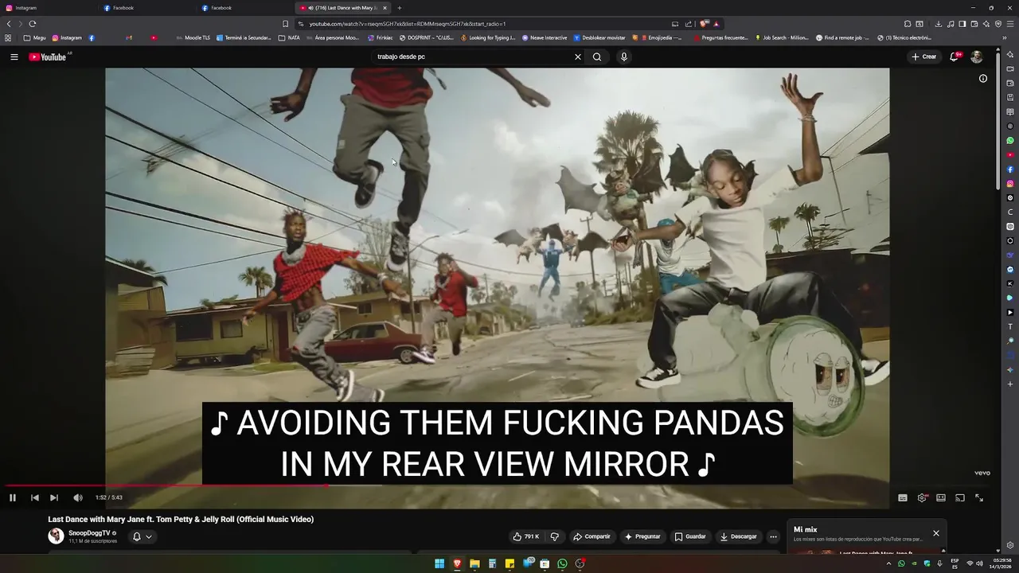Open Facebook in browser sidebar

(x=1010, y=170)
